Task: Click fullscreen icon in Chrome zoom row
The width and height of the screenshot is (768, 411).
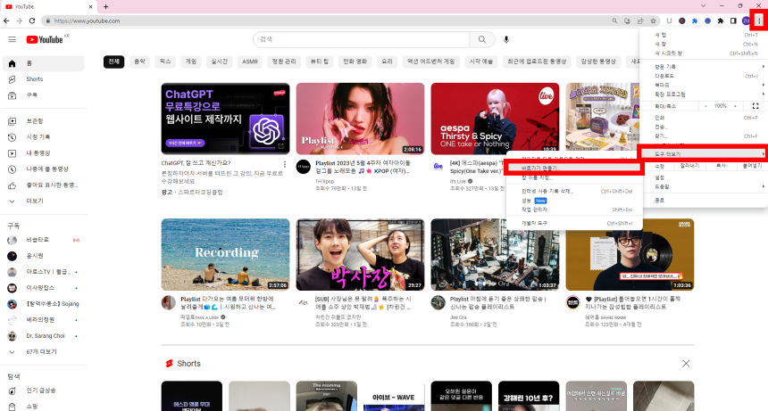Action: pos(755,106)
